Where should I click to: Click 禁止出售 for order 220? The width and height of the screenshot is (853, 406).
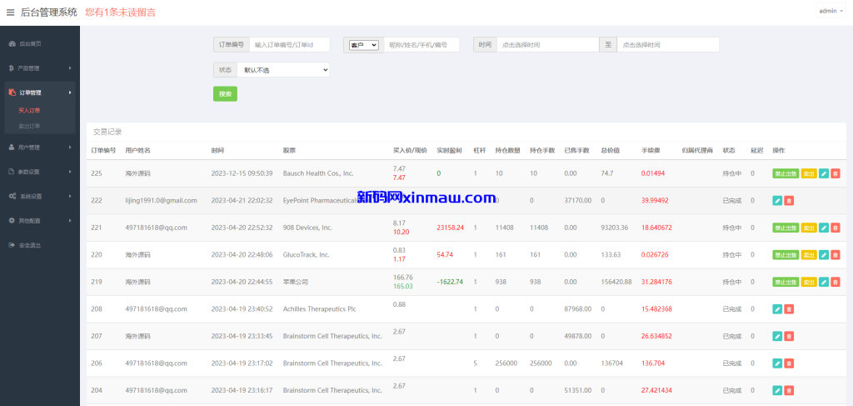pyautogui.click(x=786, y=255)
